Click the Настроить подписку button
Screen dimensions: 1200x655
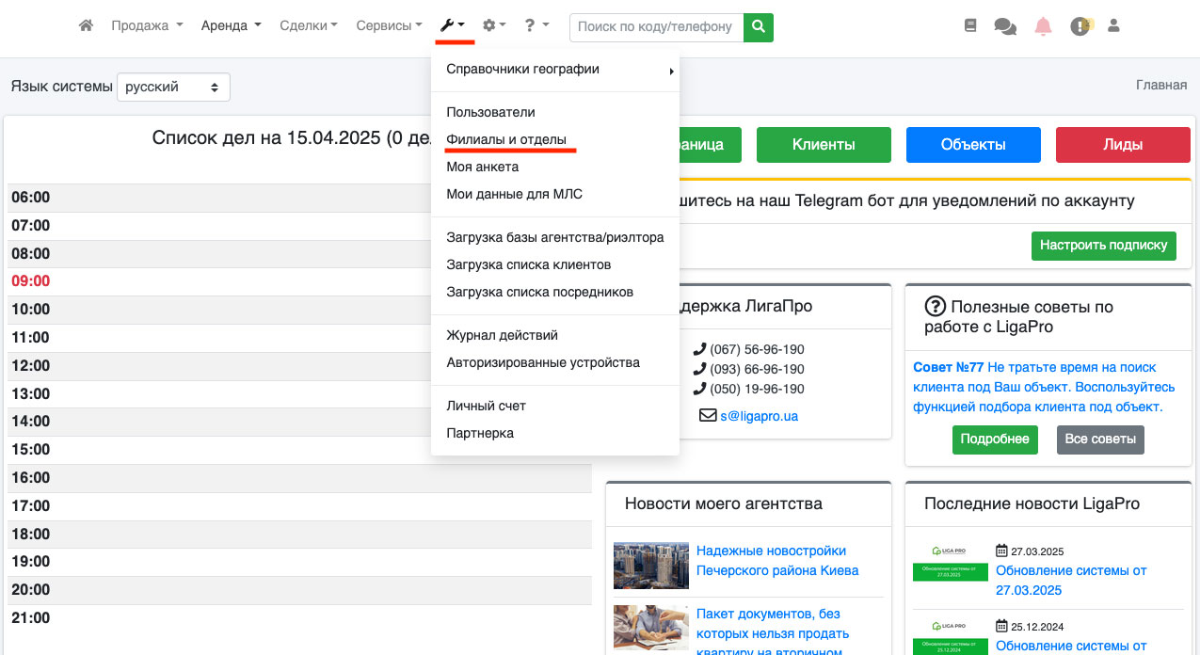pos(1104,245)
